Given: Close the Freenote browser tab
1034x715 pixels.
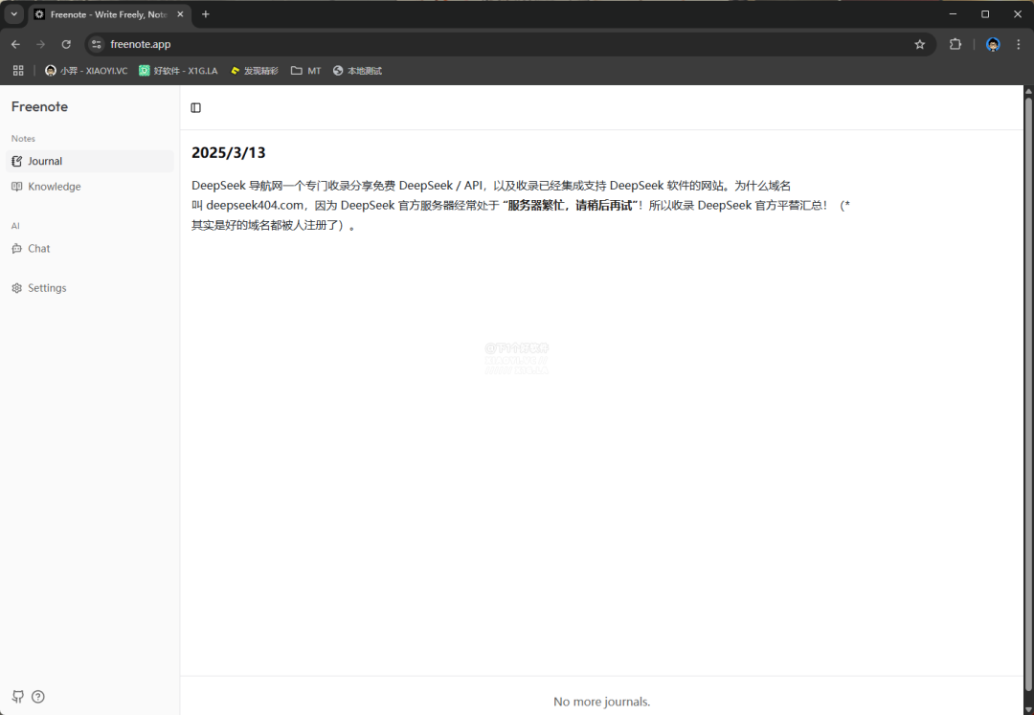Looking at the screenshot, I should (180, 13).
